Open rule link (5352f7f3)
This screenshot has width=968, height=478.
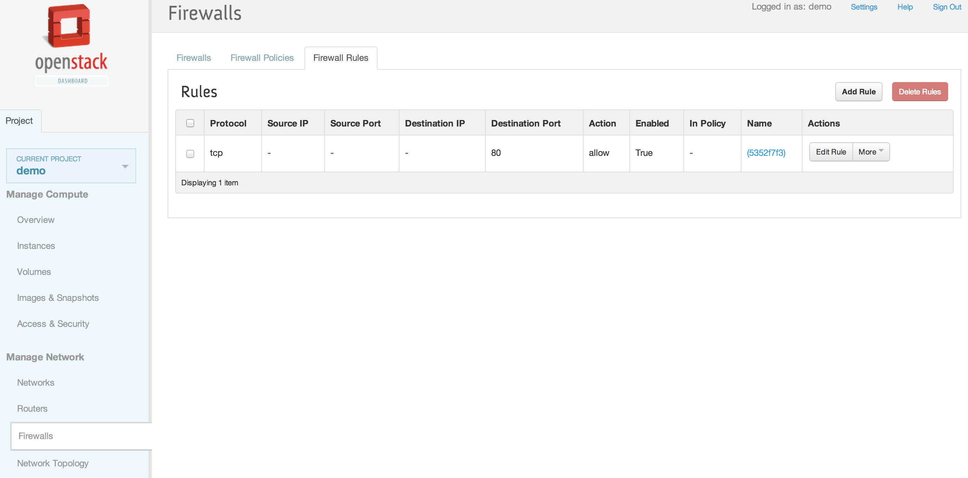pyautogui.click(x=766, y=153)
